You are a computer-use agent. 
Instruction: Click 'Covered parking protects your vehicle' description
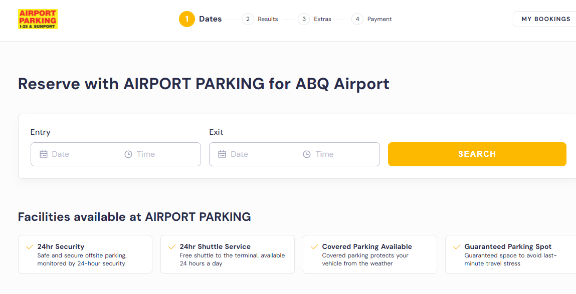tap(365, 259)
